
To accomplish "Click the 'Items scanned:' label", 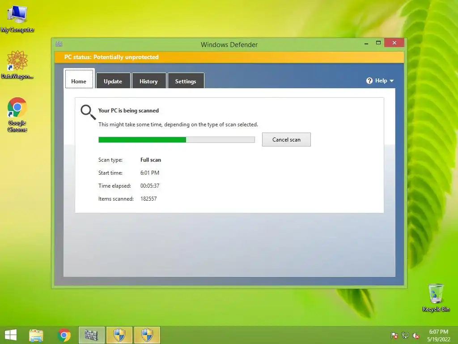I will point(116,199).
